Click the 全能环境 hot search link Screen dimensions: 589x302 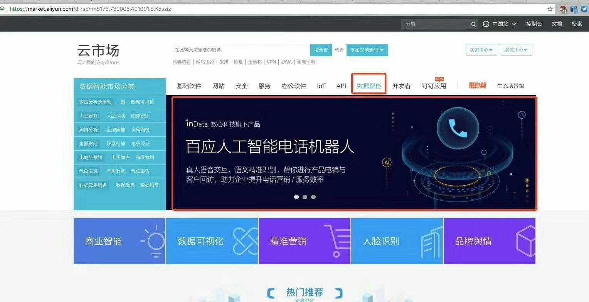pyautogui.click(x=306, y=62)
